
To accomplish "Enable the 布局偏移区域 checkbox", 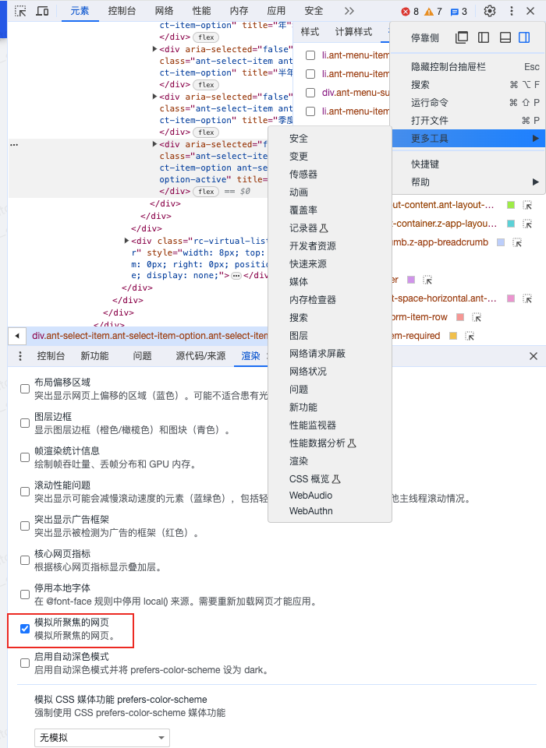I will (x=25, y=388).
